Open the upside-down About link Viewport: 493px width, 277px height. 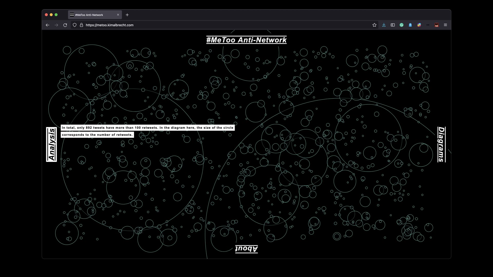(x=246, y=249)
